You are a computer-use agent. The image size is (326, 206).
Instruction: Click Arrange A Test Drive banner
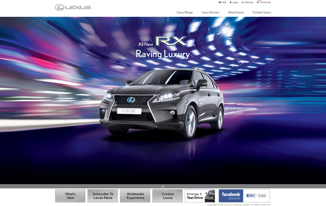200,196
